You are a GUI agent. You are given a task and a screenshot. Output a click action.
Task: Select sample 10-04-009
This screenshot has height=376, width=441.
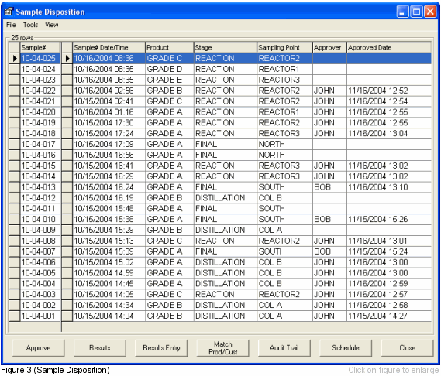(40, 230)
